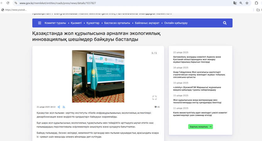Open the bookmarks folder icon on bookmarks bar
The height and width of the screenshot is (141, 262).
[x=258, y=10]
